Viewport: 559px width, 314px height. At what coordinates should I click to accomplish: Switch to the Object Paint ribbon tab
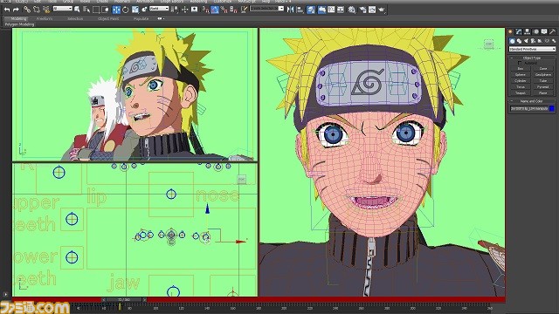(x=108, y=18)
